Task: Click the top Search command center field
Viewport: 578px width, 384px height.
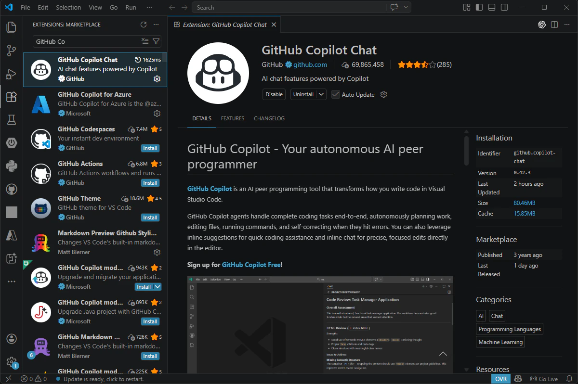Action: click(289, 7)
